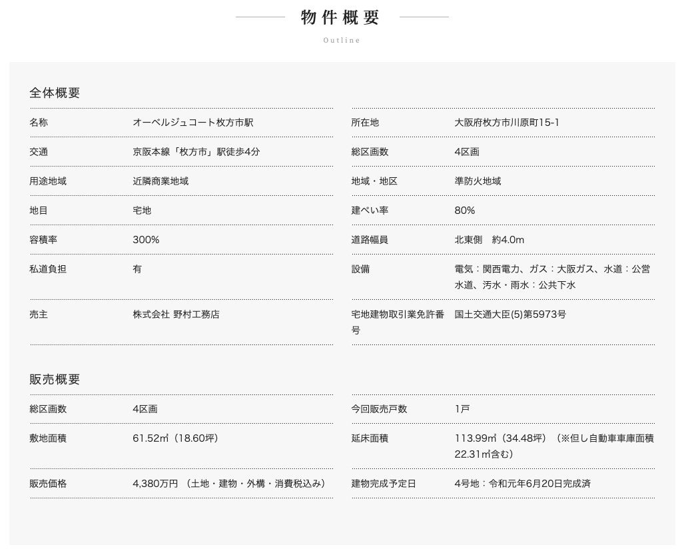Click property name オーベルジュコート枚方市駅
Image resolution: width=682 pixels, height=549 pixels.
click(192, 123)
